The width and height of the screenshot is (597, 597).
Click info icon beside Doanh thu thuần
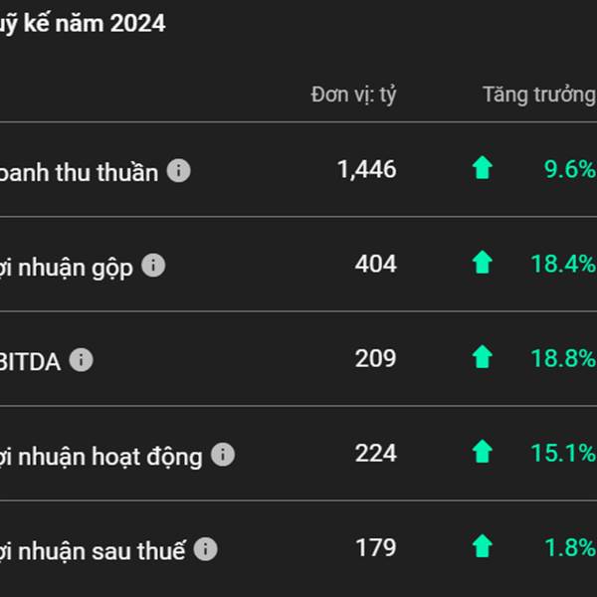[178, 170]
